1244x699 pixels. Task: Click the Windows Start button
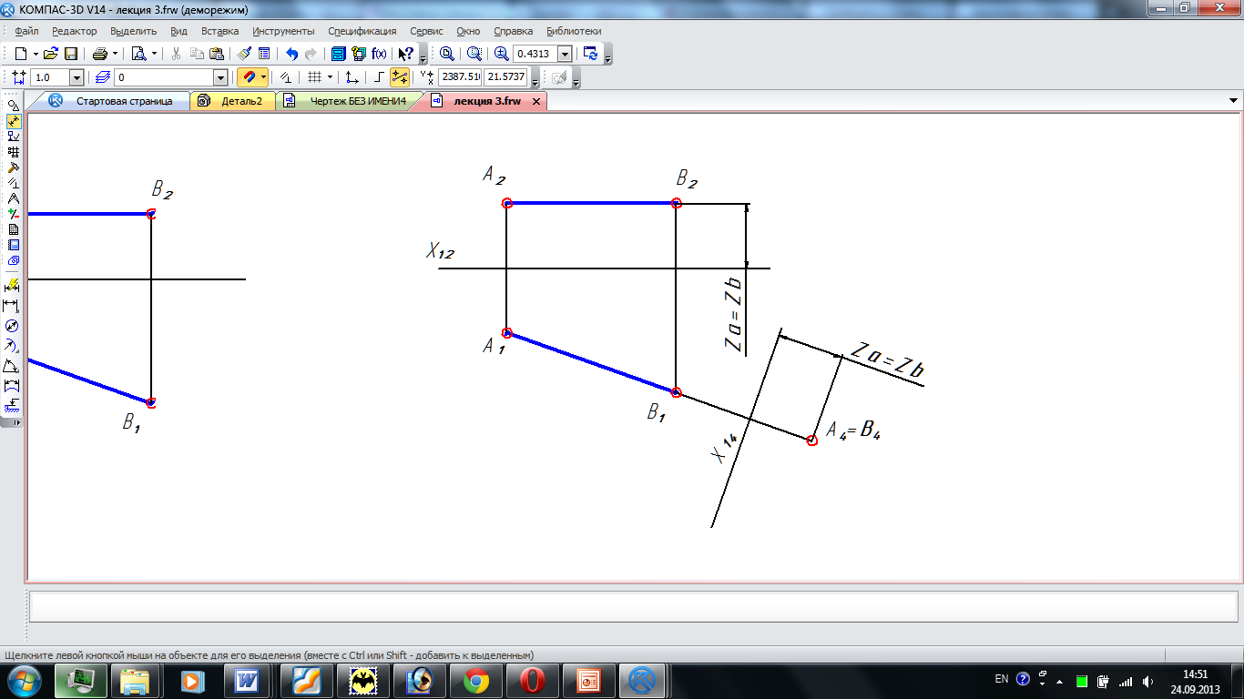click(x=25, y=680)
